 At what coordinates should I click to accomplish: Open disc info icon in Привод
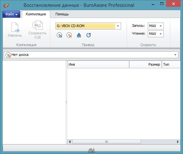point(59,35)
